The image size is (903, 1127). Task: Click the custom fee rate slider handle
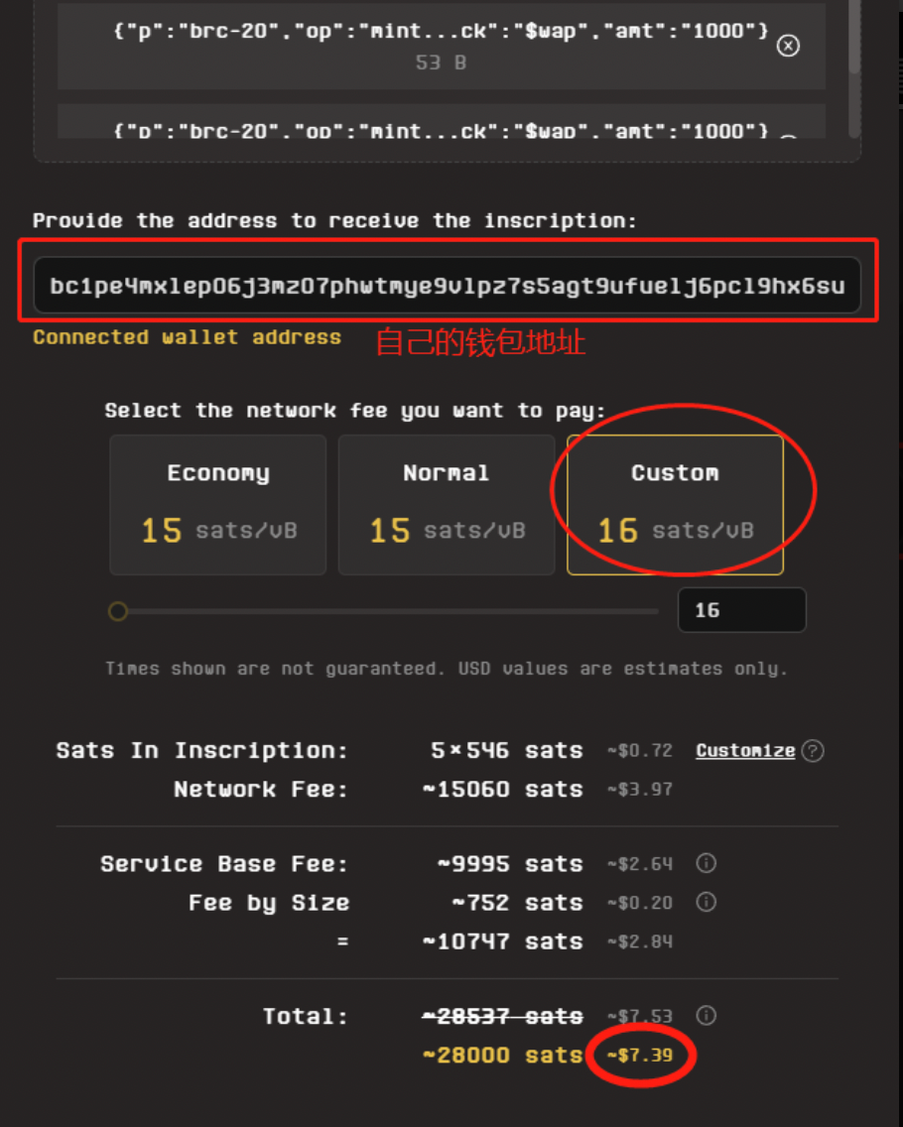(x=118, y=612)
